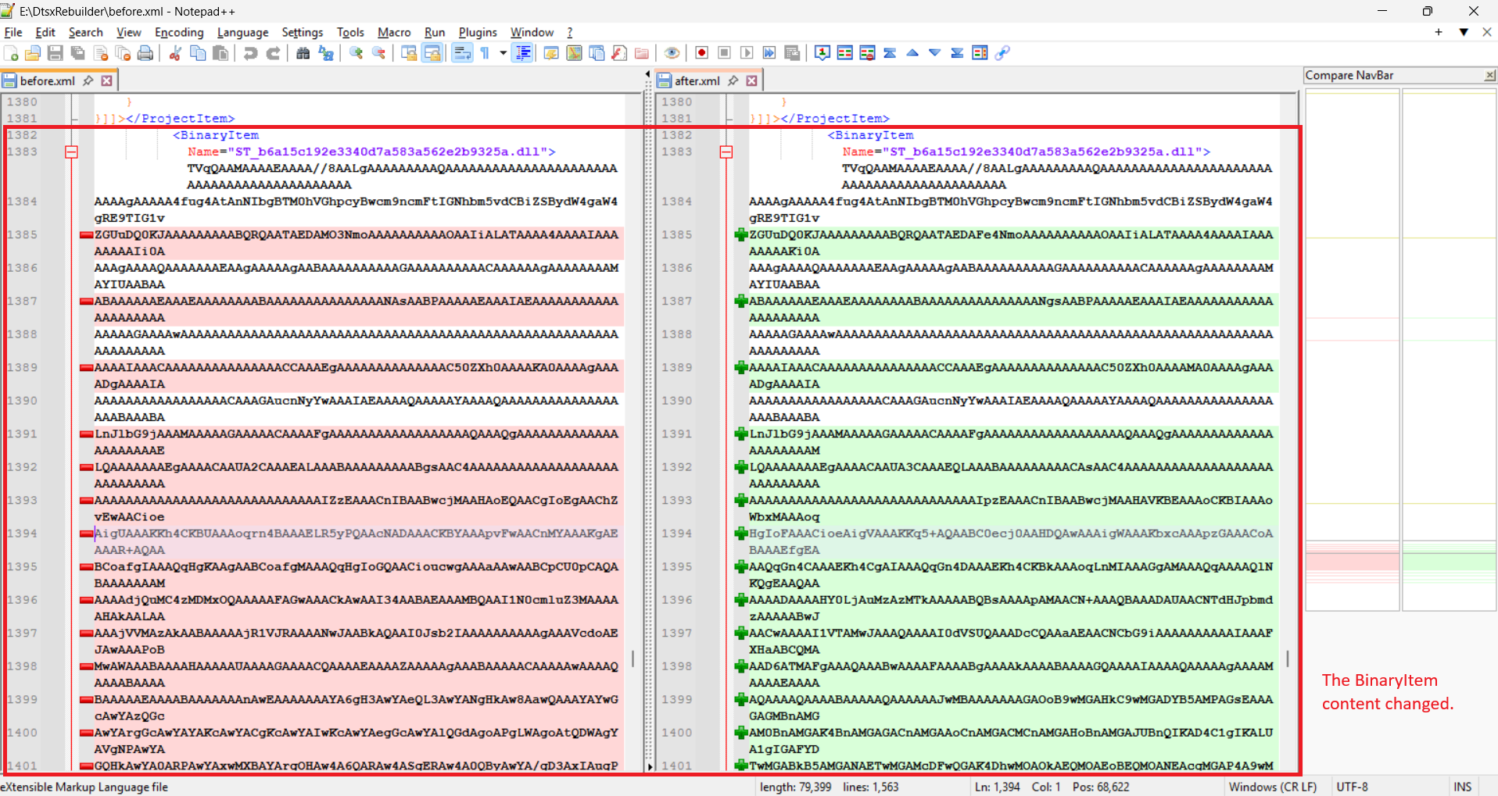Toggle the Word Wrap toolbar button

pos(462,53)
